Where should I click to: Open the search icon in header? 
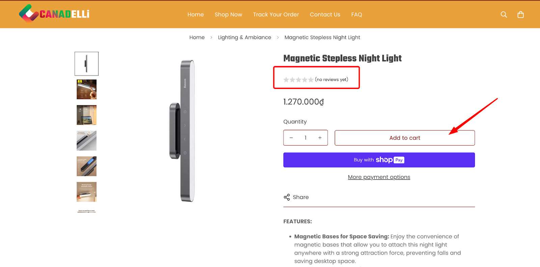click(504, 14)
